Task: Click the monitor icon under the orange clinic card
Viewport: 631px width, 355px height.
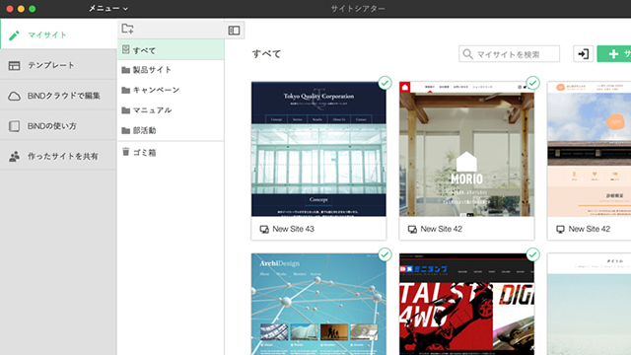Action: (x=560, y=230)
